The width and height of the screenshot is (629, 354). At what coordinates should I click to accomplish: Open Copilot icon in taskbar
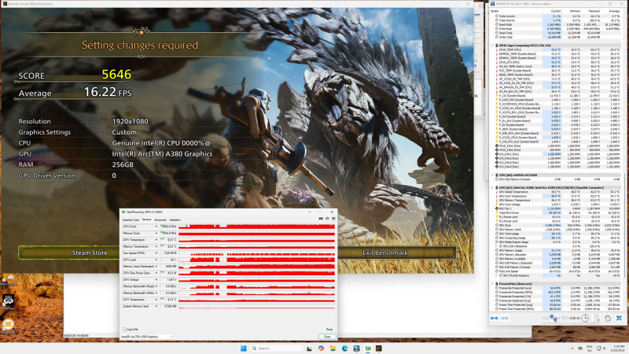point(321,348)
